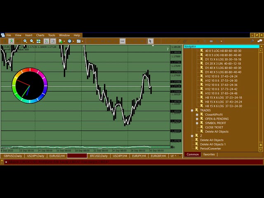Click the H4 timeframe toolbar button

[122, 41]
